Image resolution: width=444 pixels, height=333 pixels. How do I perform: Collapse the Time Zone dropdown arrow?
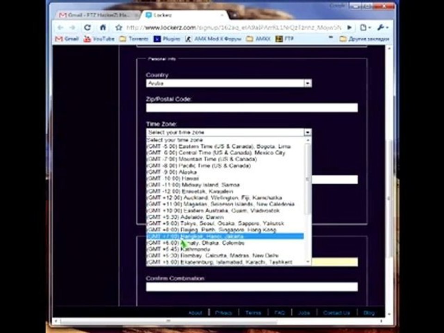tap(308, 132)
